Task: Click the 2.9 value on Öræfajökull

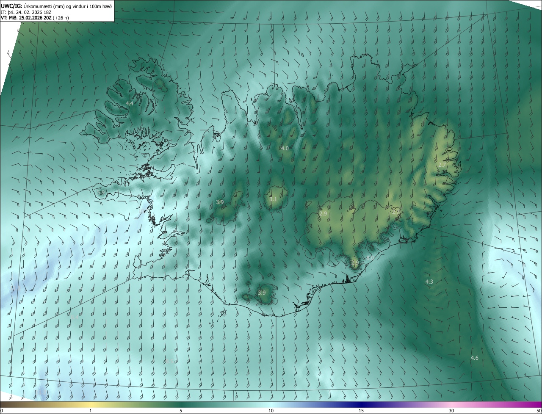Action: coord(355,262)
